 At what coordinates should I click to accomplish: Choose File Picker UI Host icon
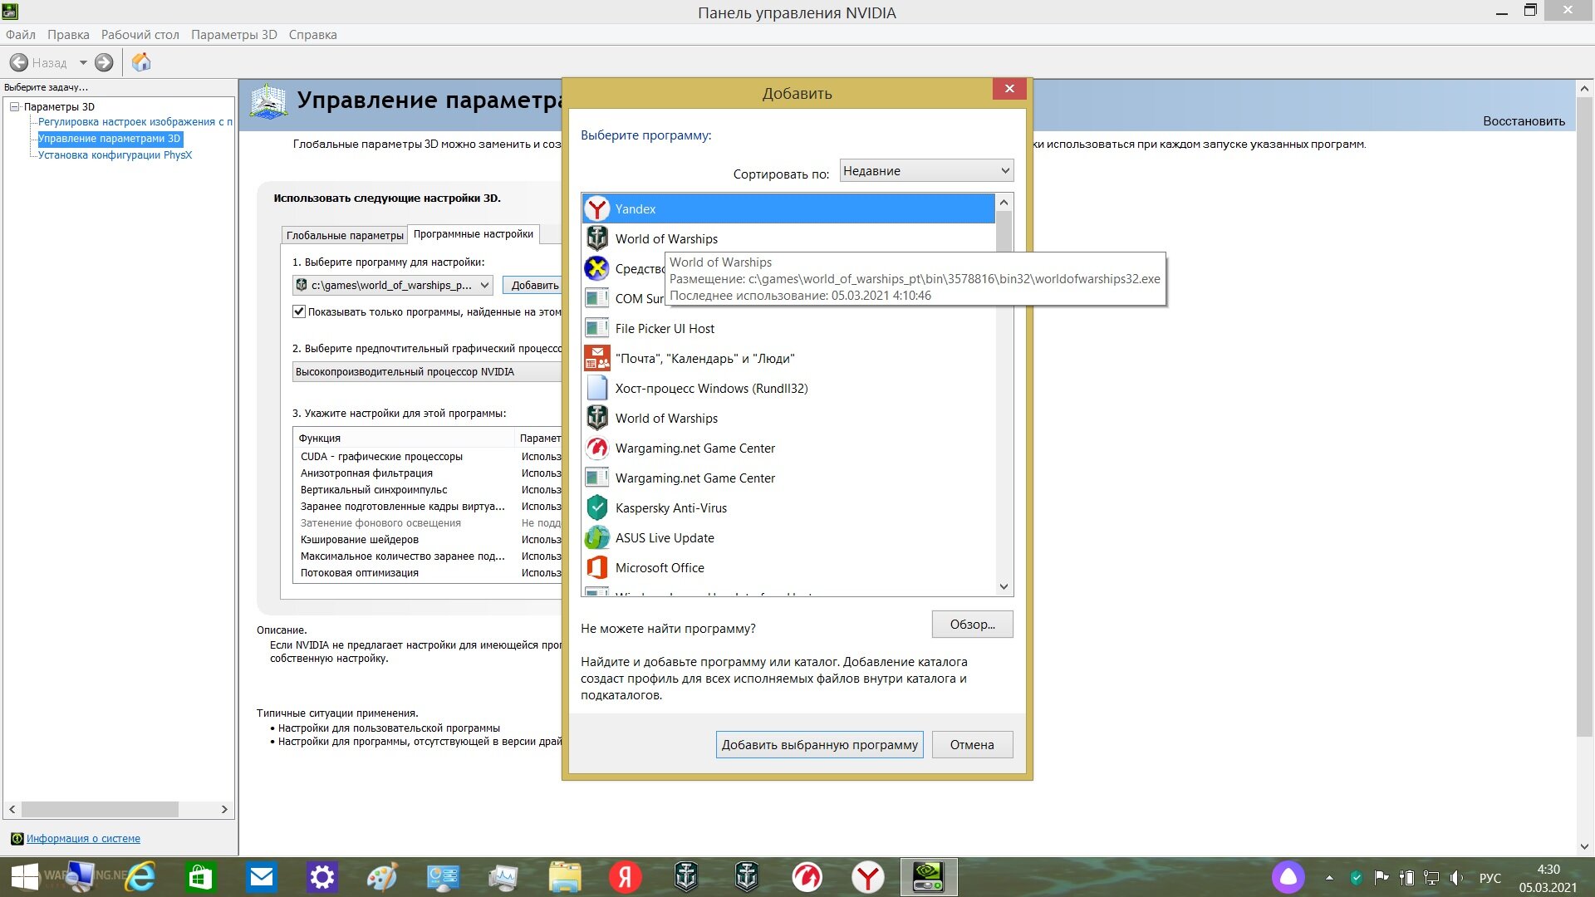(x=596, y=328)
